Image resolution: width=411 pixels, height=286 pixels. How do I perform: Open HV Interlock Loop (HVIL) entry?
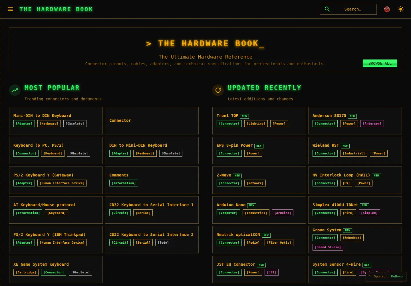point(355,180)
